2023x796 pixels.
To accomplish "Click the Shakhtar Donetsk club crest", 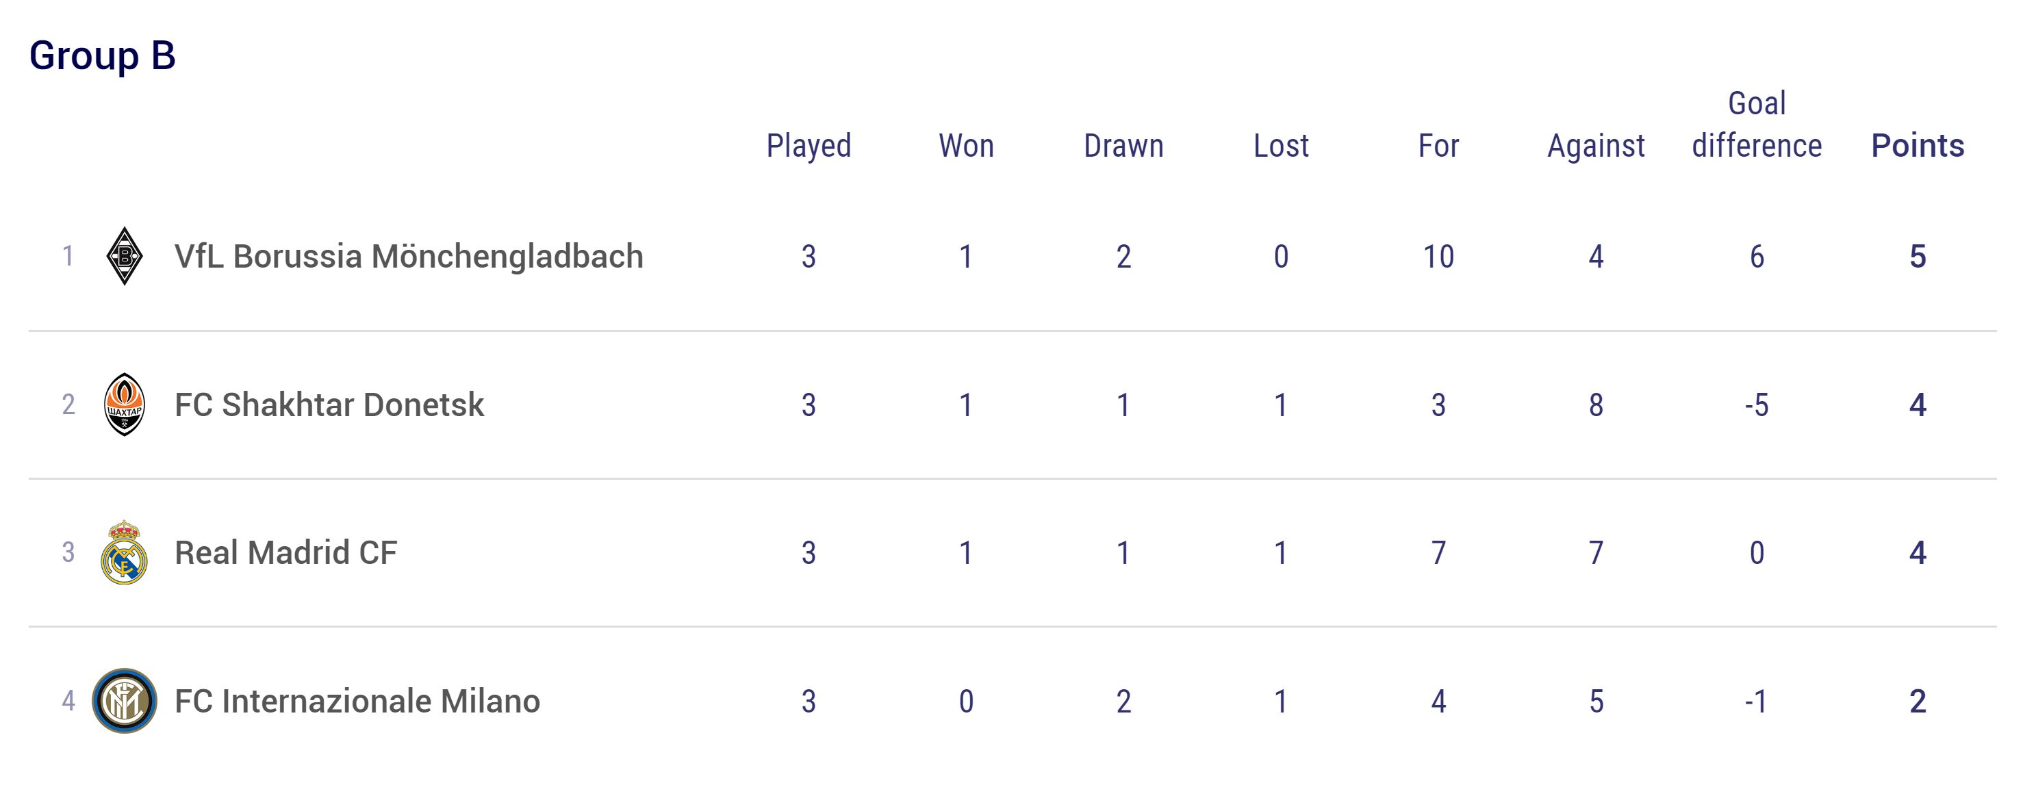I will pyautogui.click(x=124, y=405).
